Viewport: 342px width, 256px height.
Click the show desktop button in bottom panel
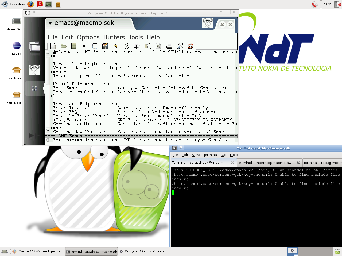pos(5,251)
